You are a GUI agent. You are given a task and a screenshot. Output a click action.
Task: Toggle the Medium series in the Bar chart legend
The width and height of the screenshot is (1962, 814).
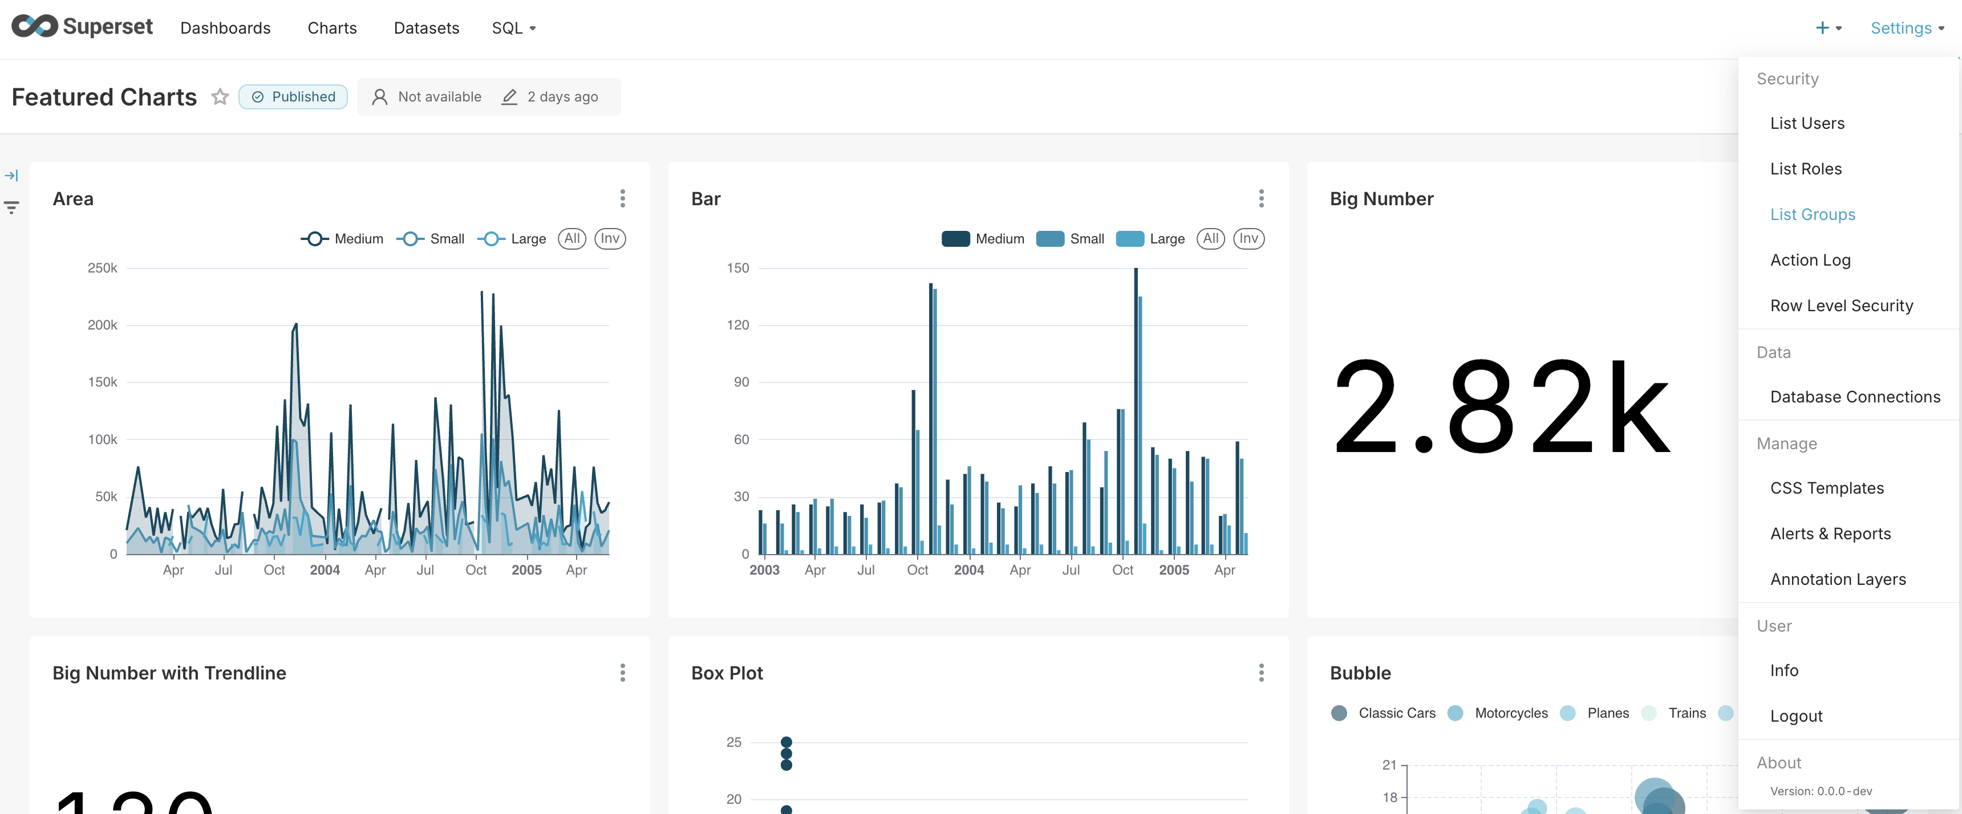[x=983, y=238]
